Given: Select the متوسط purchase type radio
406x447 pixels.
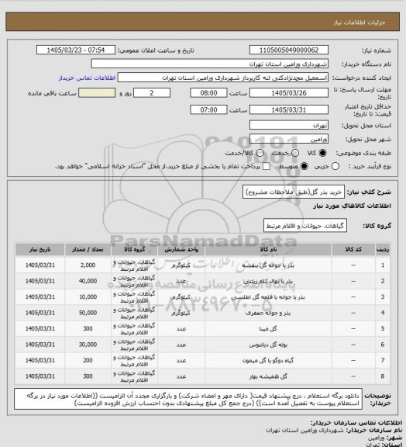Looking at the screenshot, I should tap(304, 166).
